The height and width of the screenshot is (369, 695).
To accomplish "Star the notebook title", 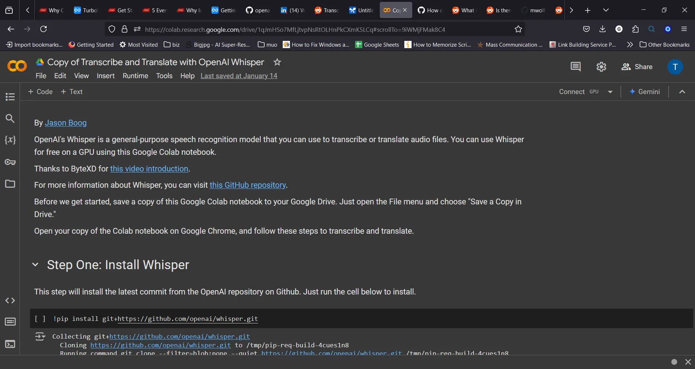I will (x=277, y=62).
